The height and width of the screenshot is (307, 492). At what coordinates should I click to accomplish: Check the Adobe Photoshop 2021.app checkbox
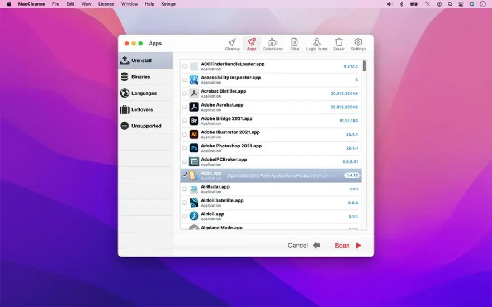(184, 148)
